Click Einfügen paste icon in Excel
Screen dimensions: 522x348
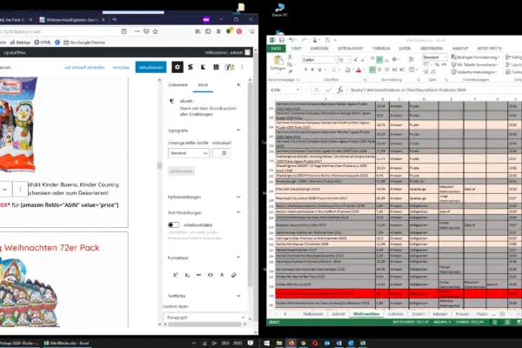point(278,64)
